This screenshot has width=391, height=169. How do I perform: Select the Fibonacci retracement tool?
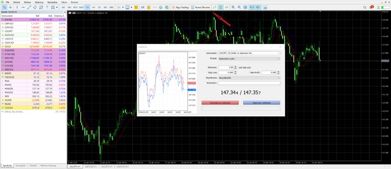[x=41, y=7]
